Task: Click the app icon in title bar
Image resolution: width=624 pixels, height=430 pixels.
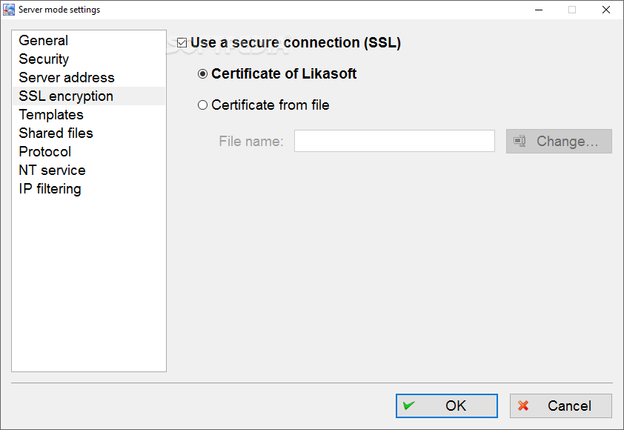Action: (x=9, y=10)
